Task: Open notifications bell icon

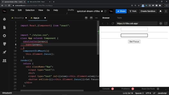Action: pos(161,11)
